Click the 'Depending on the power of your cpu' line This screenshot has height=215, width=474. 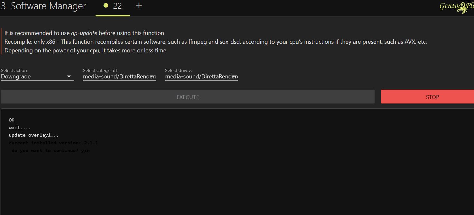coord(86,50)
